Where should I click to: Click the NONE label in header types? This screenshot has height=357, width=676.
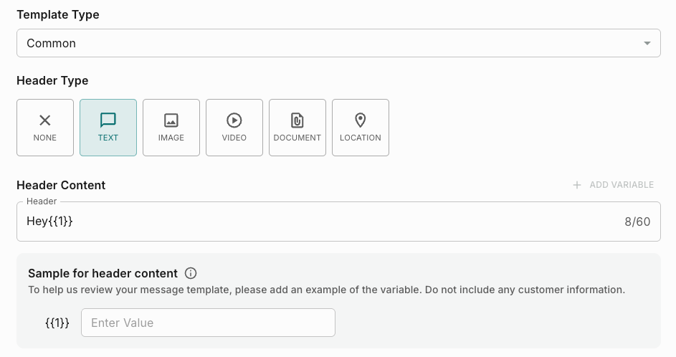[45, 138]
